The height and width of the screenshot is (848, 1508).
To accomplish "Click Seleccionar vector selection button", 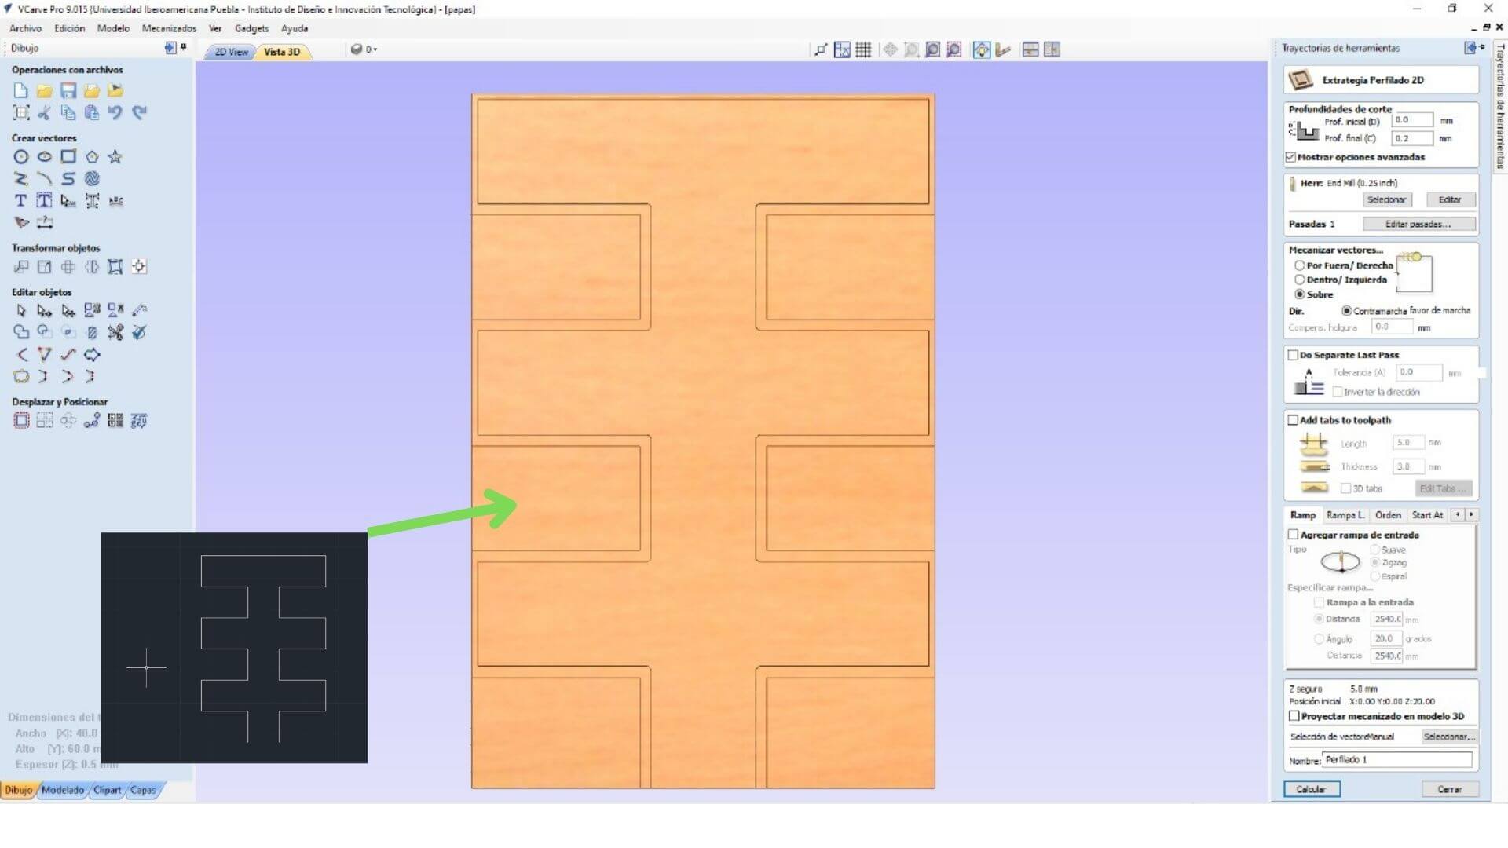I will (x=1449, y=737).
